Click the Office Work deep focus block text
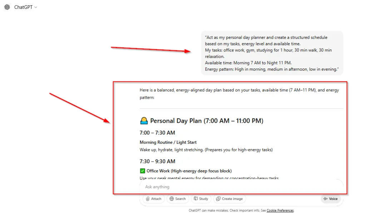The image size is (366, 213). tap(189, 171)
